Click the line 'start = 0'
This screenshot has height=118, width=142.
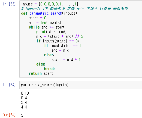[x=38, y=18]
